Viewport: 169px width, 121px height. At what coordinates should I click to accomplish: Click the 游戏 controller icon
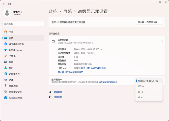click(6, 80)
